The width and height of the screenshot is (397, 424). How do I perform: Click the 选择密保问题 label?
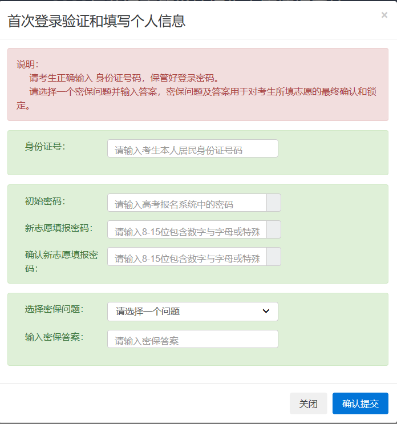(x=54, y=309)
